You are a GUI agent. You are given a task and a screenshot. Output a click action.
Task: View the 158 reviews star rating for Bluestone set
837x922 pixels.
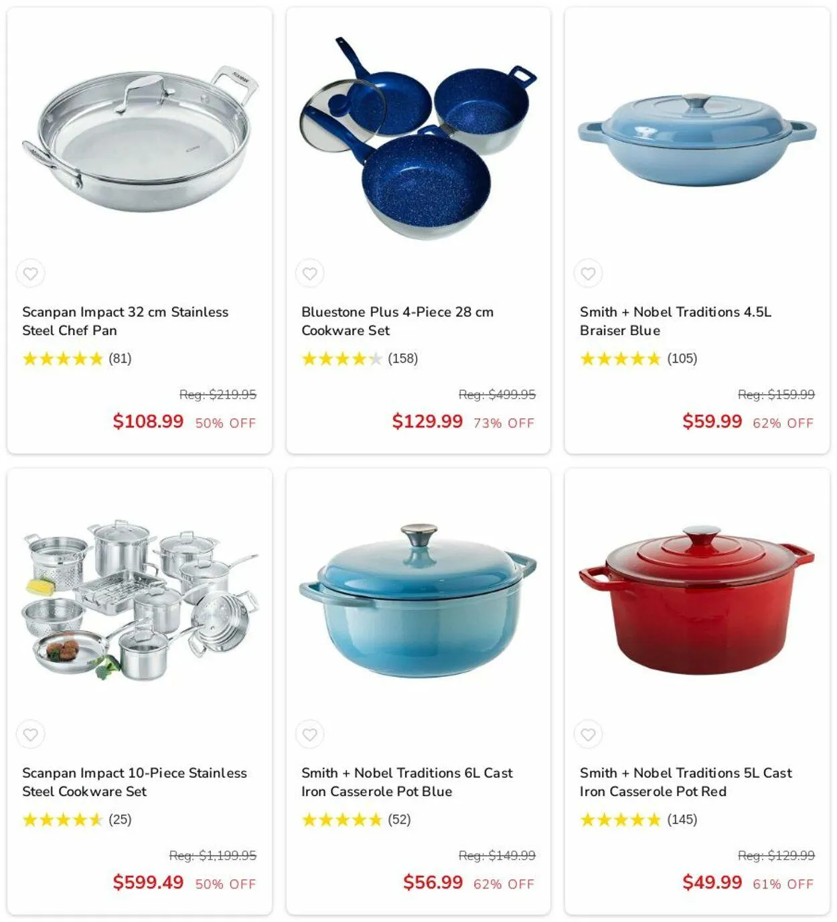click(x=360, y=358)
